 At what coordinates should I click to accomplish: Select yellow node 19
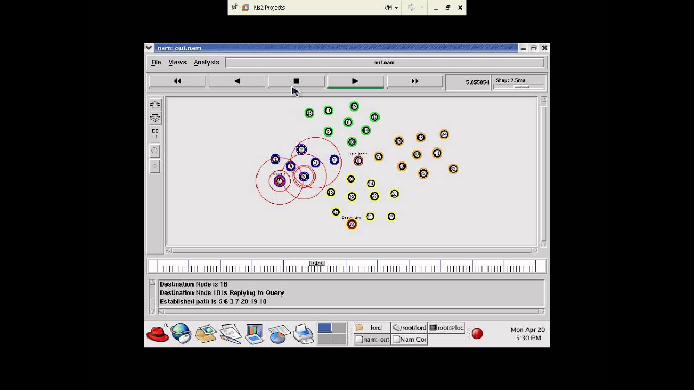click(x=352, y=197)
